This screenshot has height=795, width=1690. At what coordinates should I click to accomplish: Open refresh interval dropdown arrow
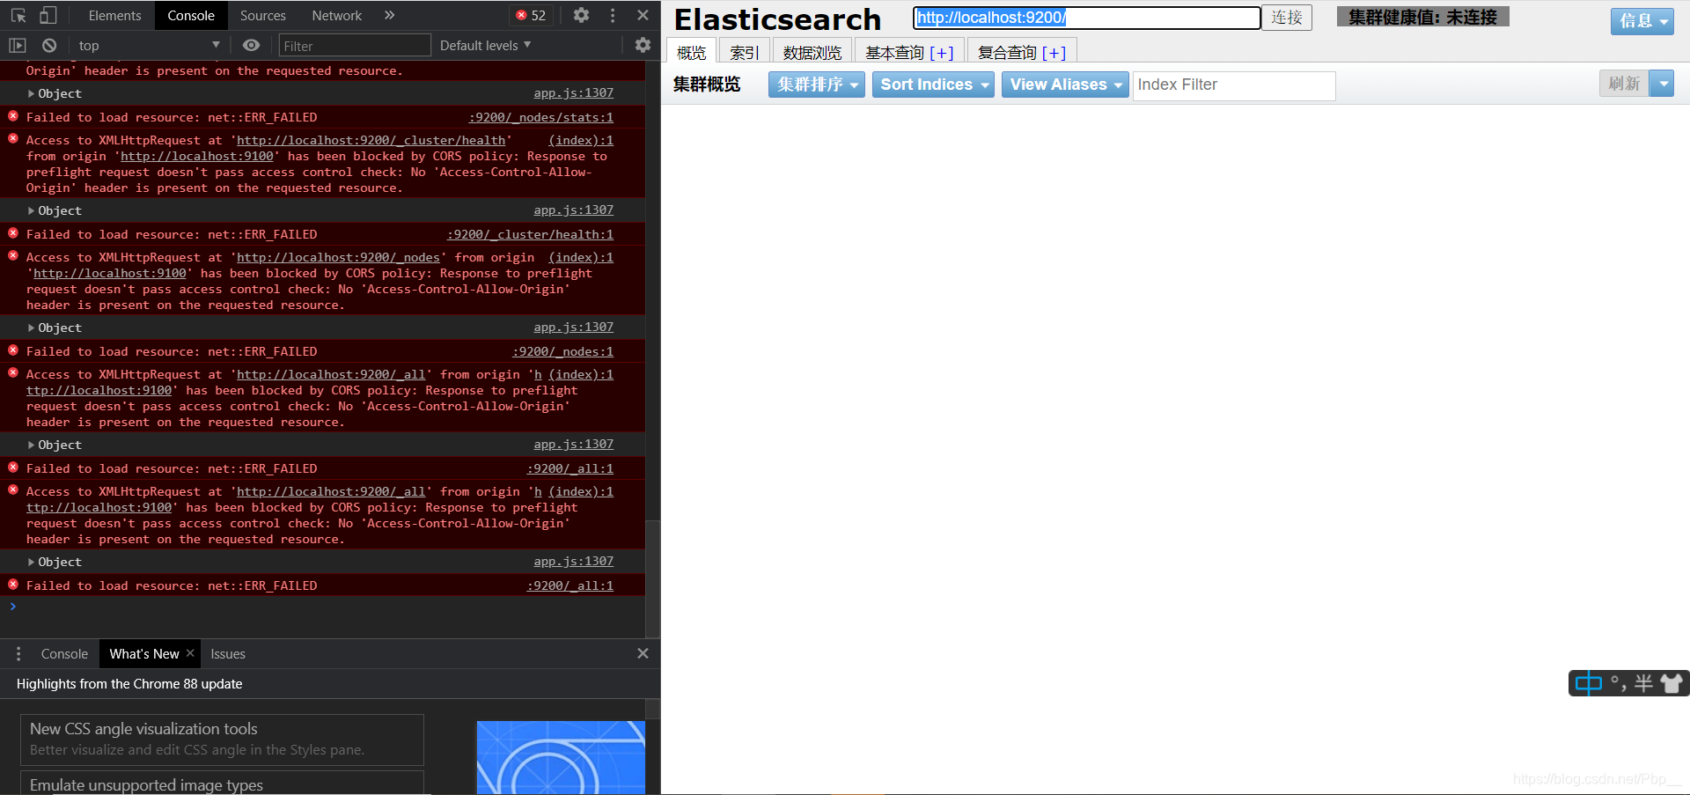[1662, 84]
